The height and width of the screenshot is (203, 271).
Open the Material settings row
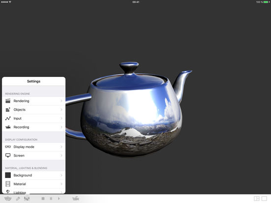[34, 184]
